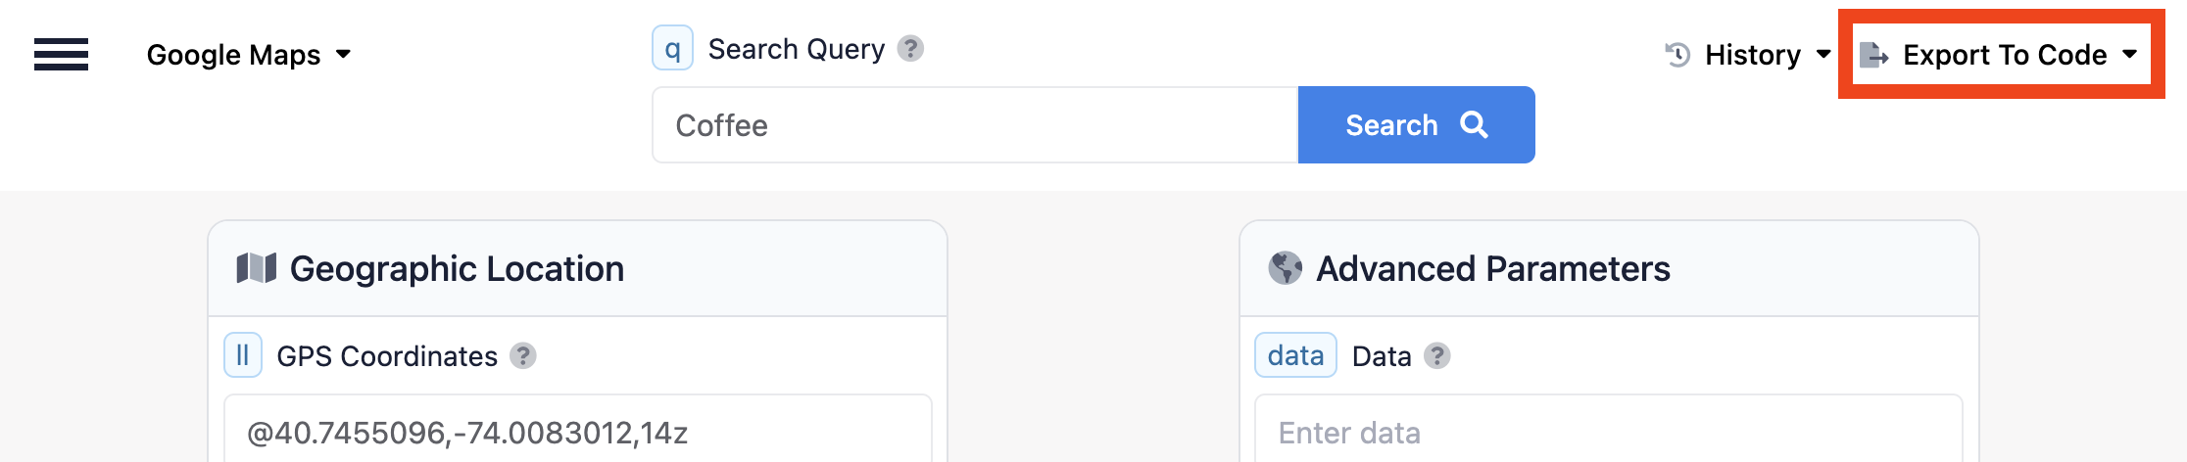Click the Advanced Parameters globe icon

pyautogui.click(x=1286, y=268)
